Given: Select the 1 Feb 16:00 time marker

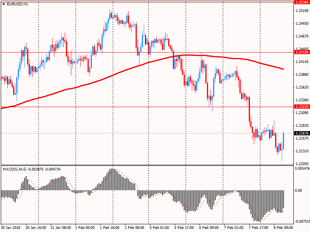Looking at the screenshot, I should tap(110, 227).
